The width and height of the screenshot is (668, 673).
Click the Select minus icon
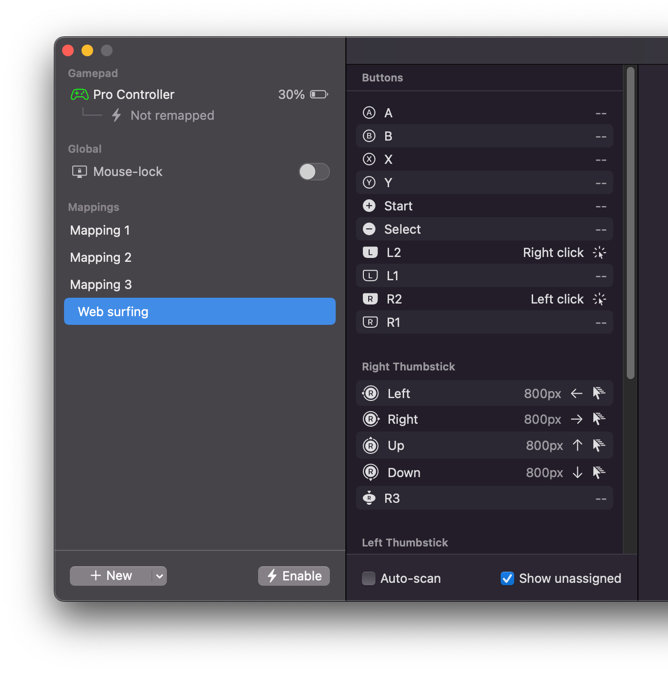point(369,229)
